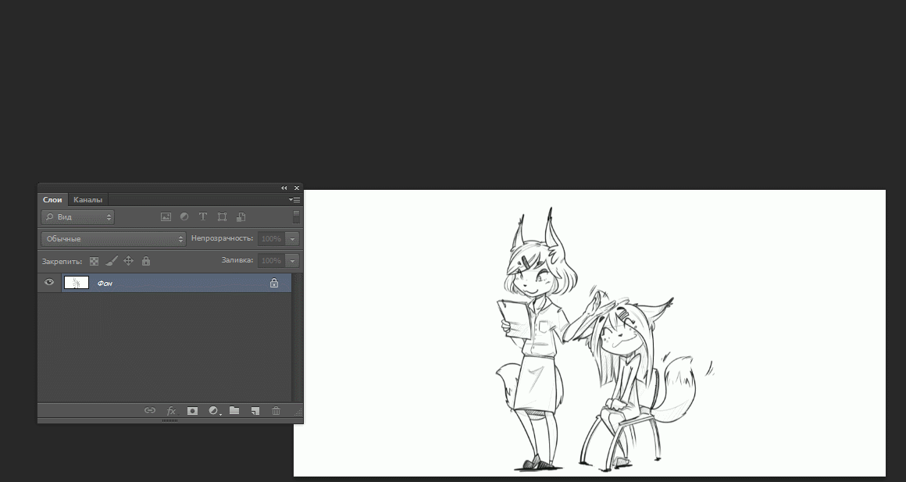Open the fx layer style menu

coord(171,410)
